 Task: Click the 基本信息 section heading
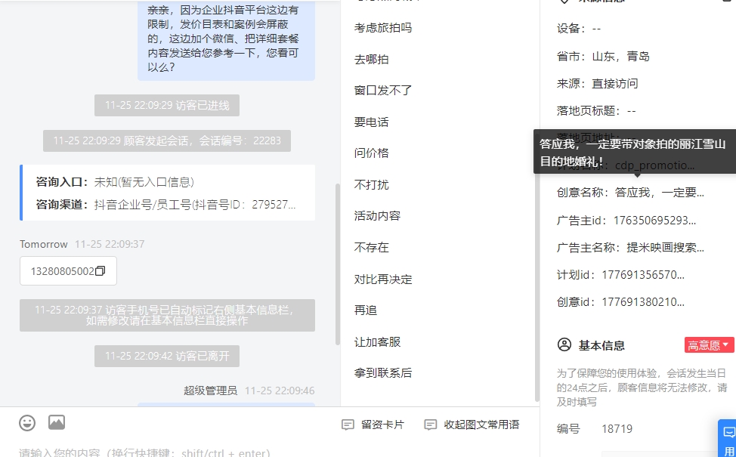tap(601, 345)
